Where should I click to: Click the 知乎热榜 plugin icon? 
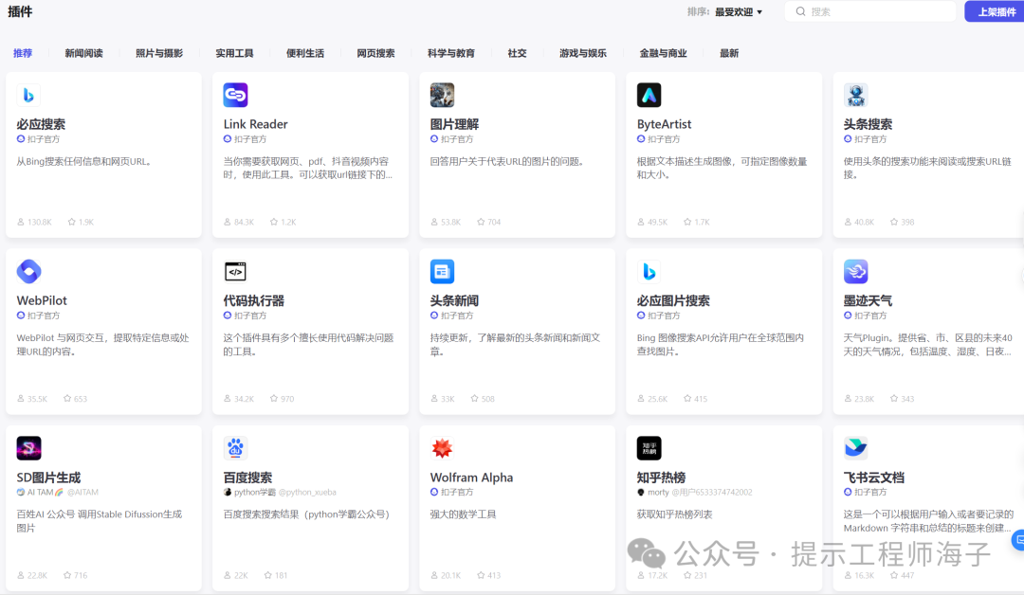(x=649, y=448)
